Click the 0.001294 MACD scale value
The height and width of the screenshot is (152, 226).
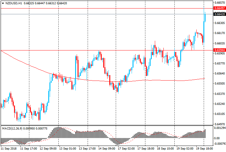pyautogui.click(x=220, y=128)
